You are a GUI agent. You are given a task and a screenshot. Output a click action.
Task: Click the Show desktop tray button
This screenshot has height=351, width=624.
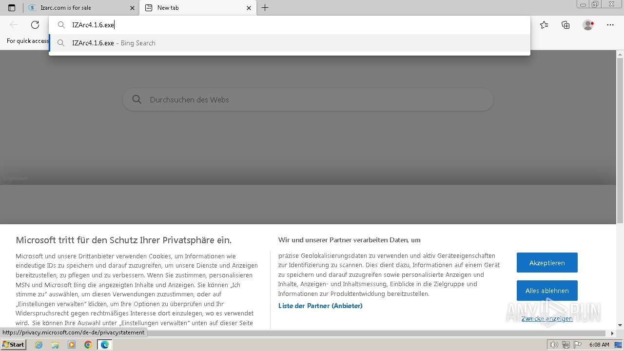pos(618,345)
